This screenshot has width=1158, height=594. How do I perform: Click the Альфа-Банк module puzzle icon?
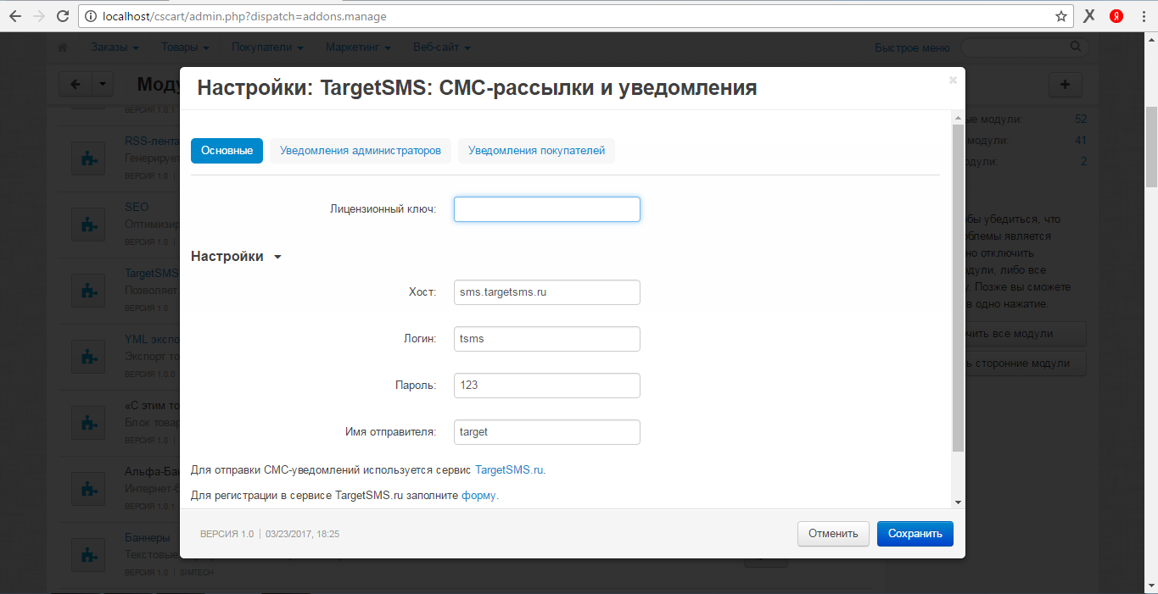87,488
